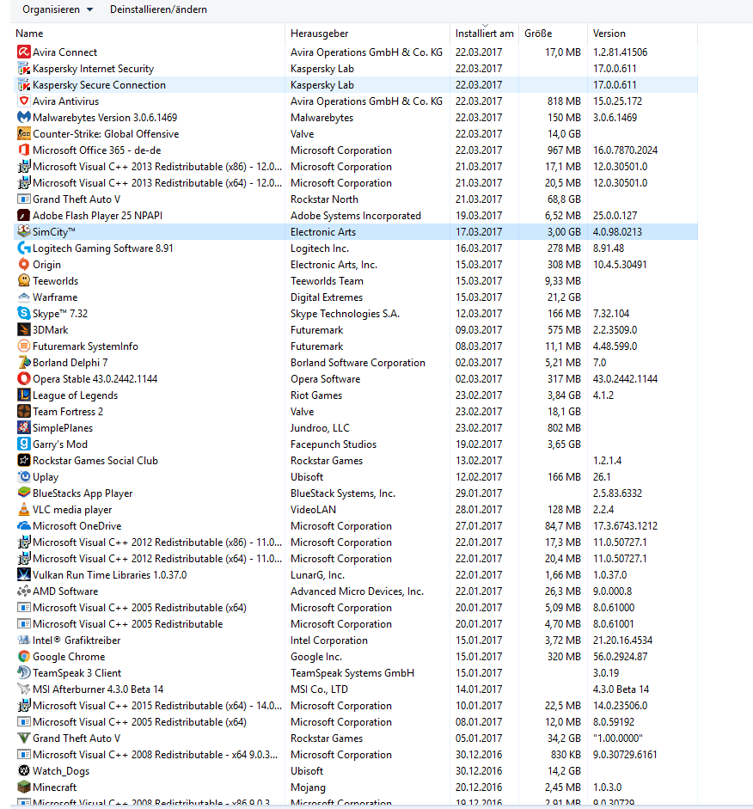Click the Team Fortress 2 icon
753x809 pixels.
point(24,412)
